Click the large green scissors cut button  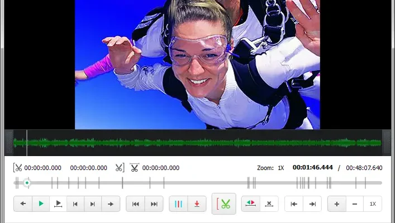(223, 203)
